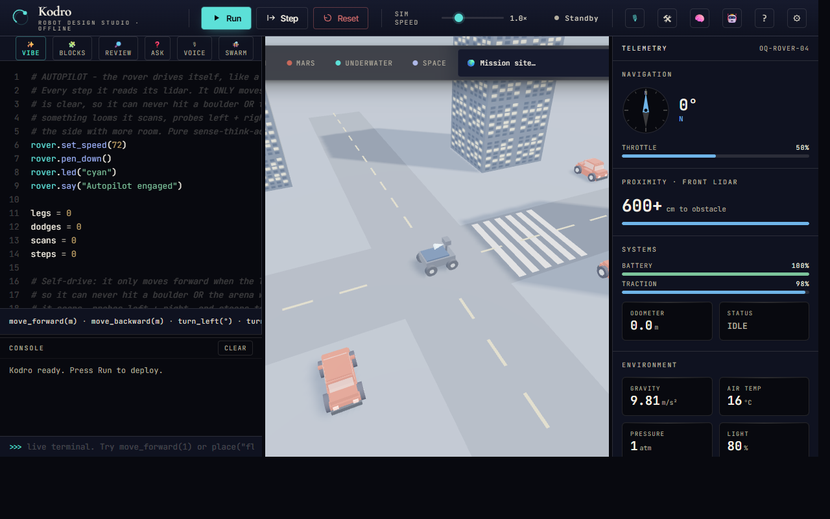This screenshot has height=519, width=830.
Task: Click the large orange truck in the scene
Action: (x=340, y=381)
